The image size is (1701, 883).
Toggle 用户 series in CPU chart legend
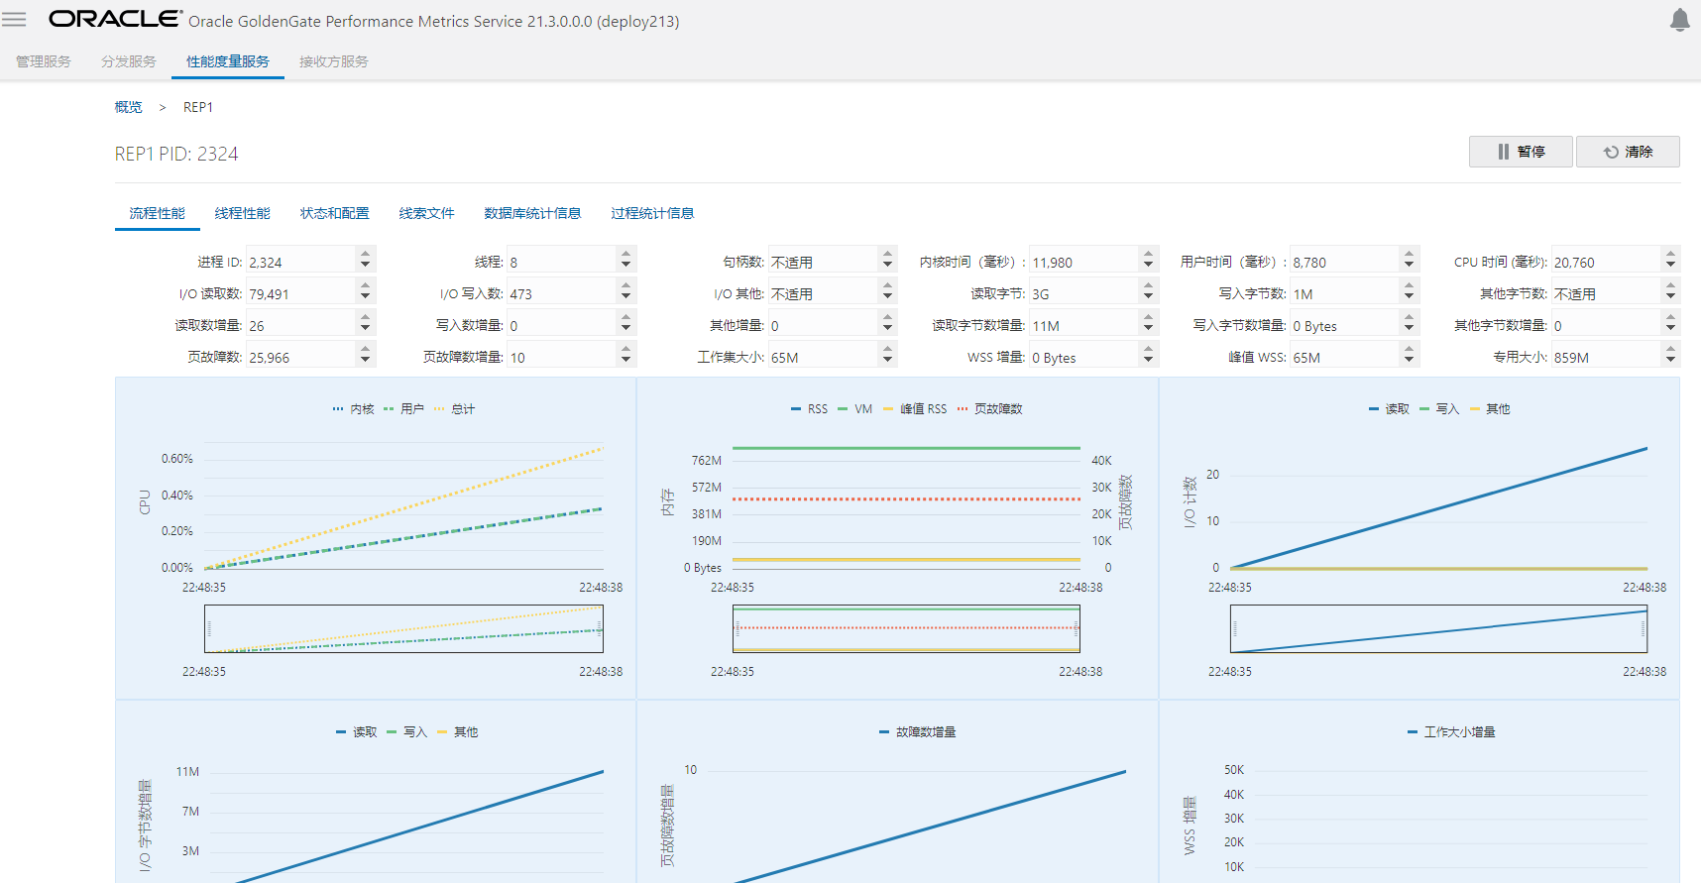point(403,409)
